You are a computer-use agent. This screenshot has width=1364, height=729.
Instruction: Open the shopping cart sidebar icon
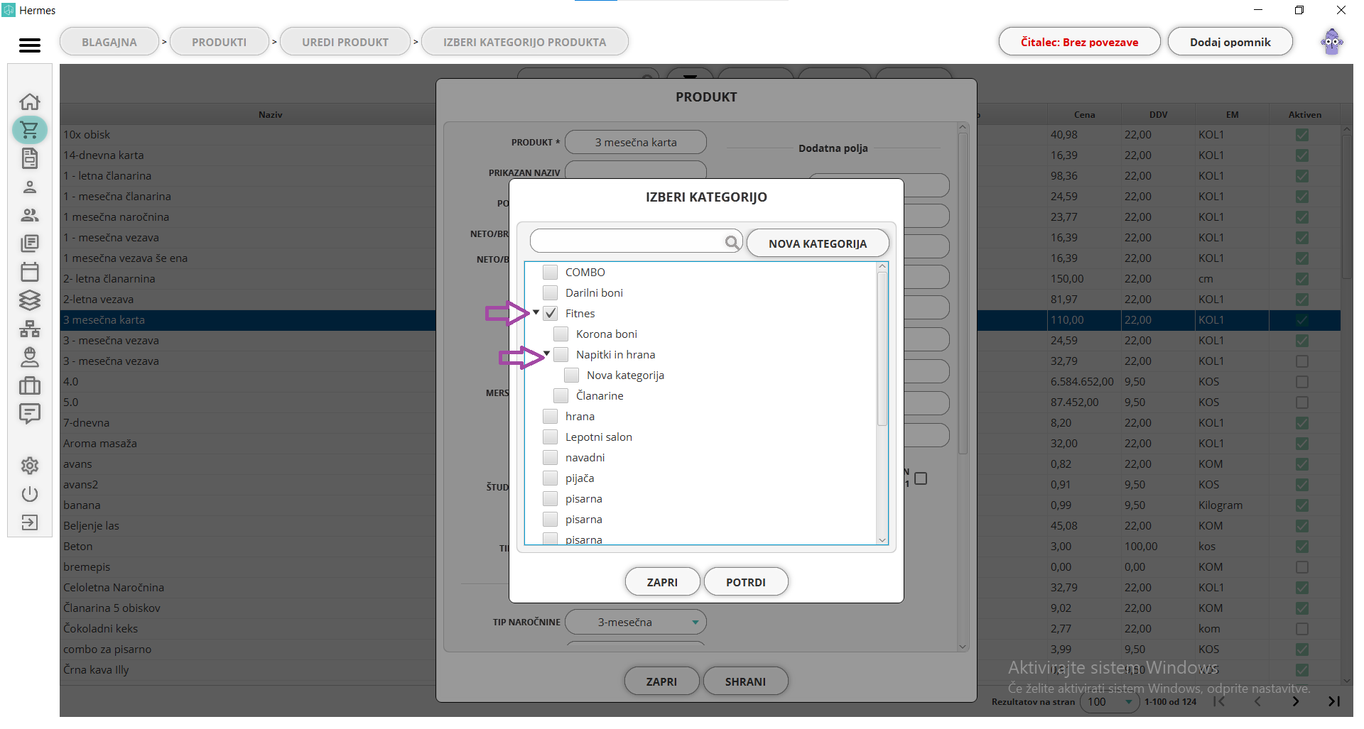tap(30, 130)
